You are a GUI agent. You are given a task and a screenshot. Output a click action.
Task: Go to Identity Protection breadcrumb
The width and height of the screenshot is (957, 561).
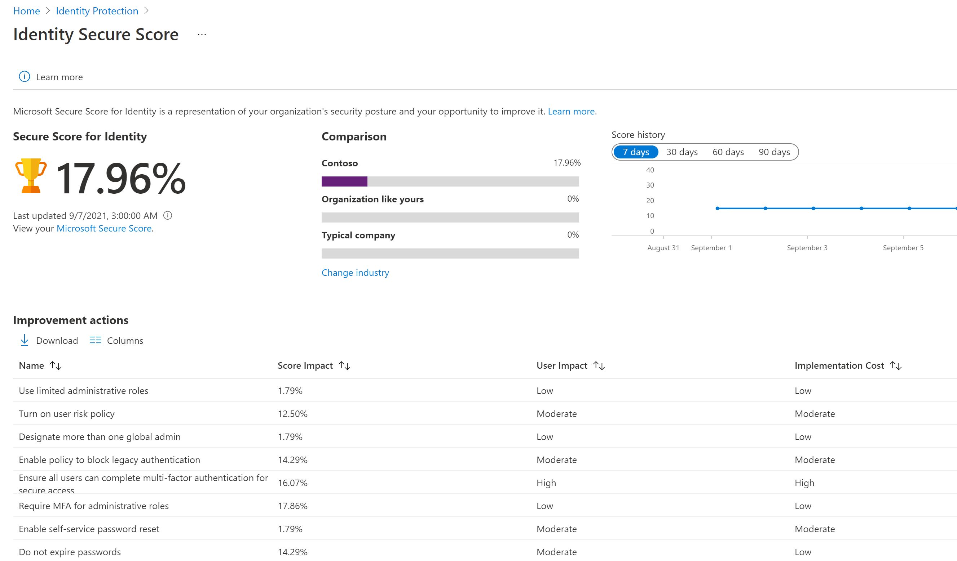pos(97,11)
